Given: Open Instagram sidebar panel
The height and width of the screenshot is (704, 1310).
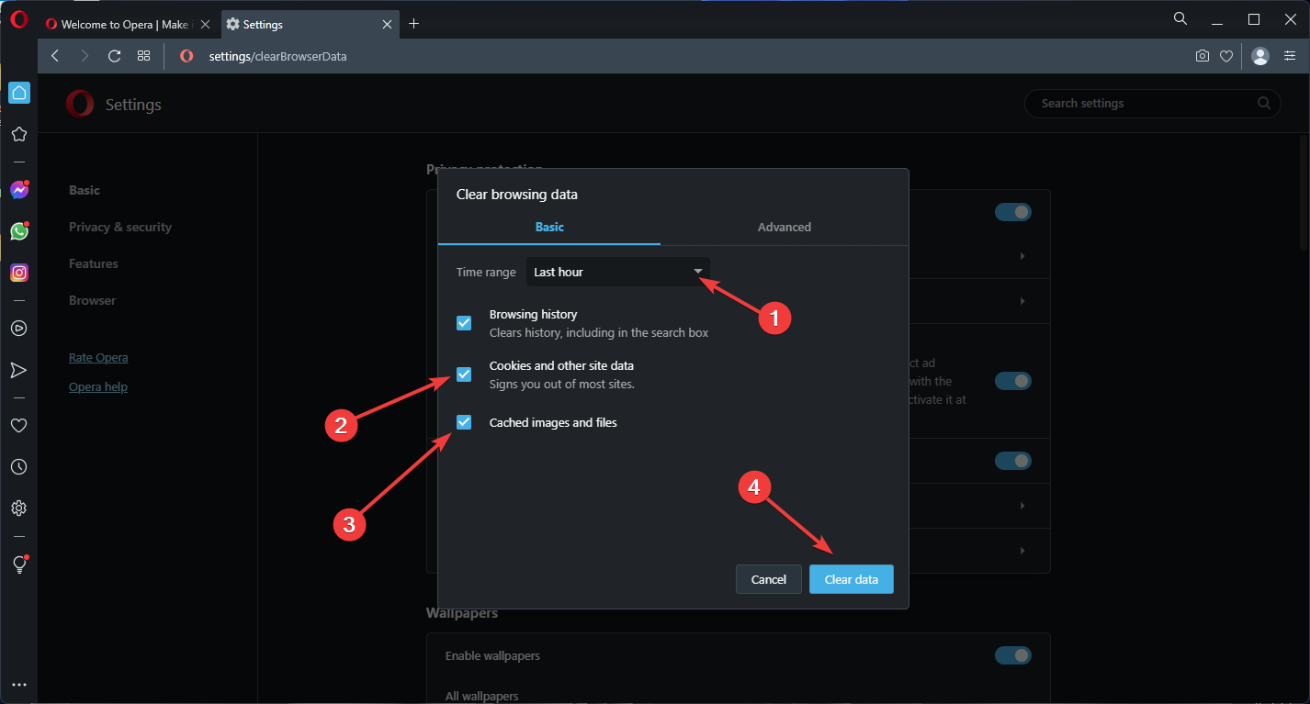Looking at the screenshot, I should point(18,273).
